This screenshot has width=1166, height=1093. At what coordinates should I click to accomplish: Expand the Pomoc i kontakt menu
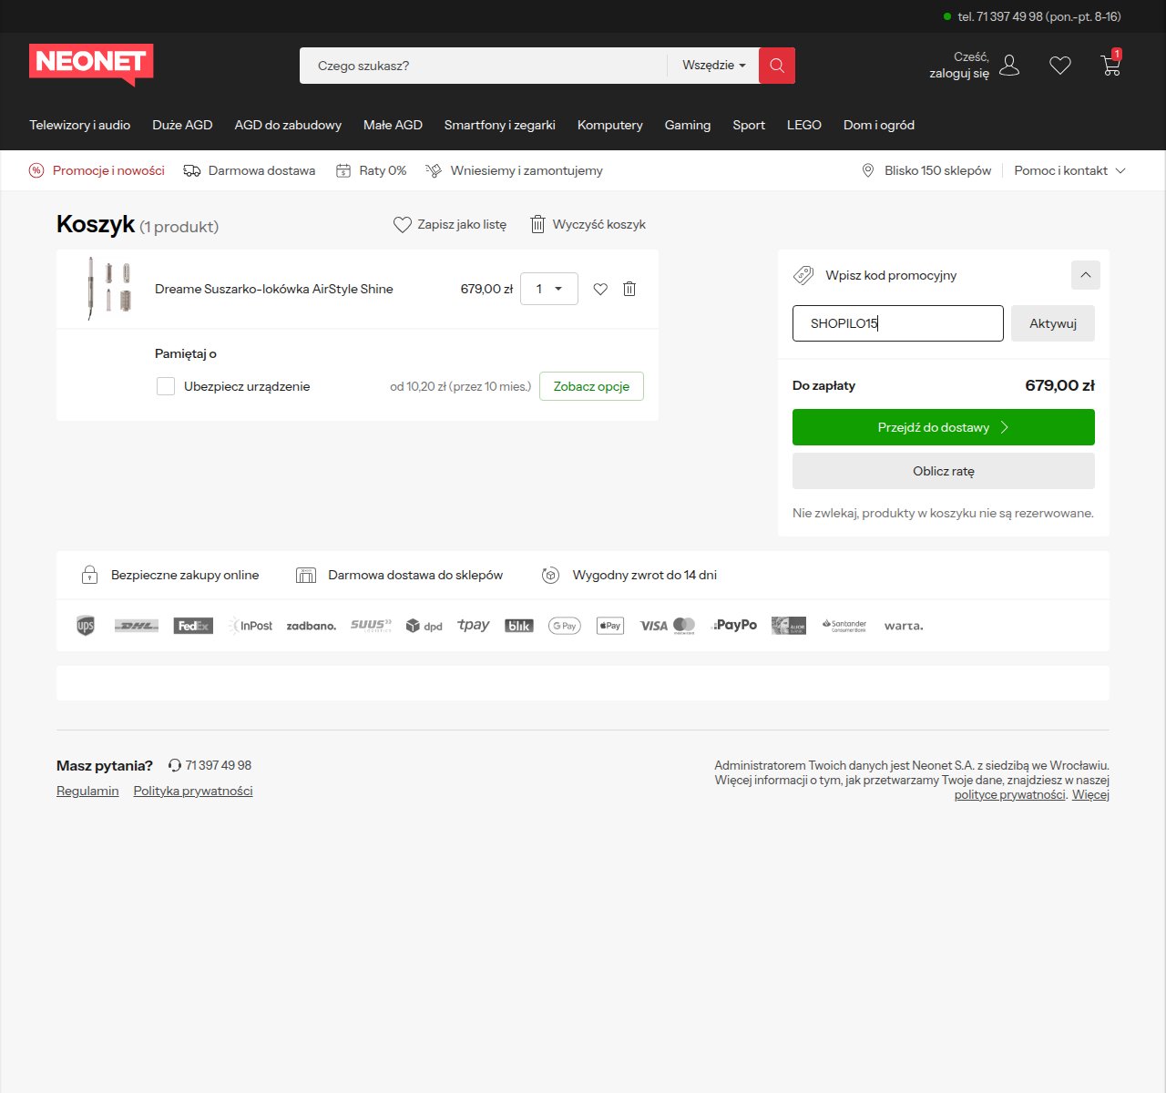coord(1070,170)
